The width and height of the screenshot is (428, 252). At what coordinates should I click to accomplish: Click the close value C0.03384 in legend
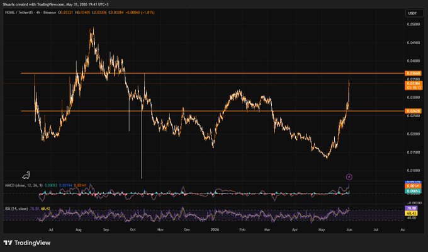[x=116, y=13]
